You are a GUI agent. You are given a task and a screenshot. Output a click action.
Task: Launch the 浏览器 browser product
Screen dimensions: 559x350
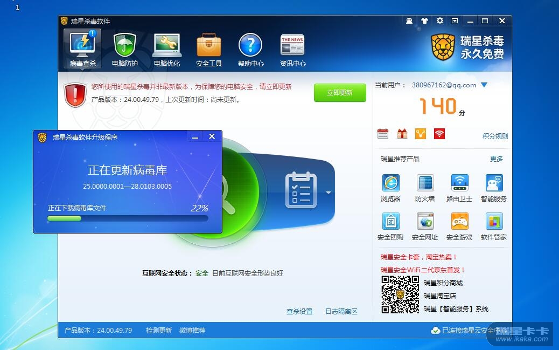pos(391,188)
